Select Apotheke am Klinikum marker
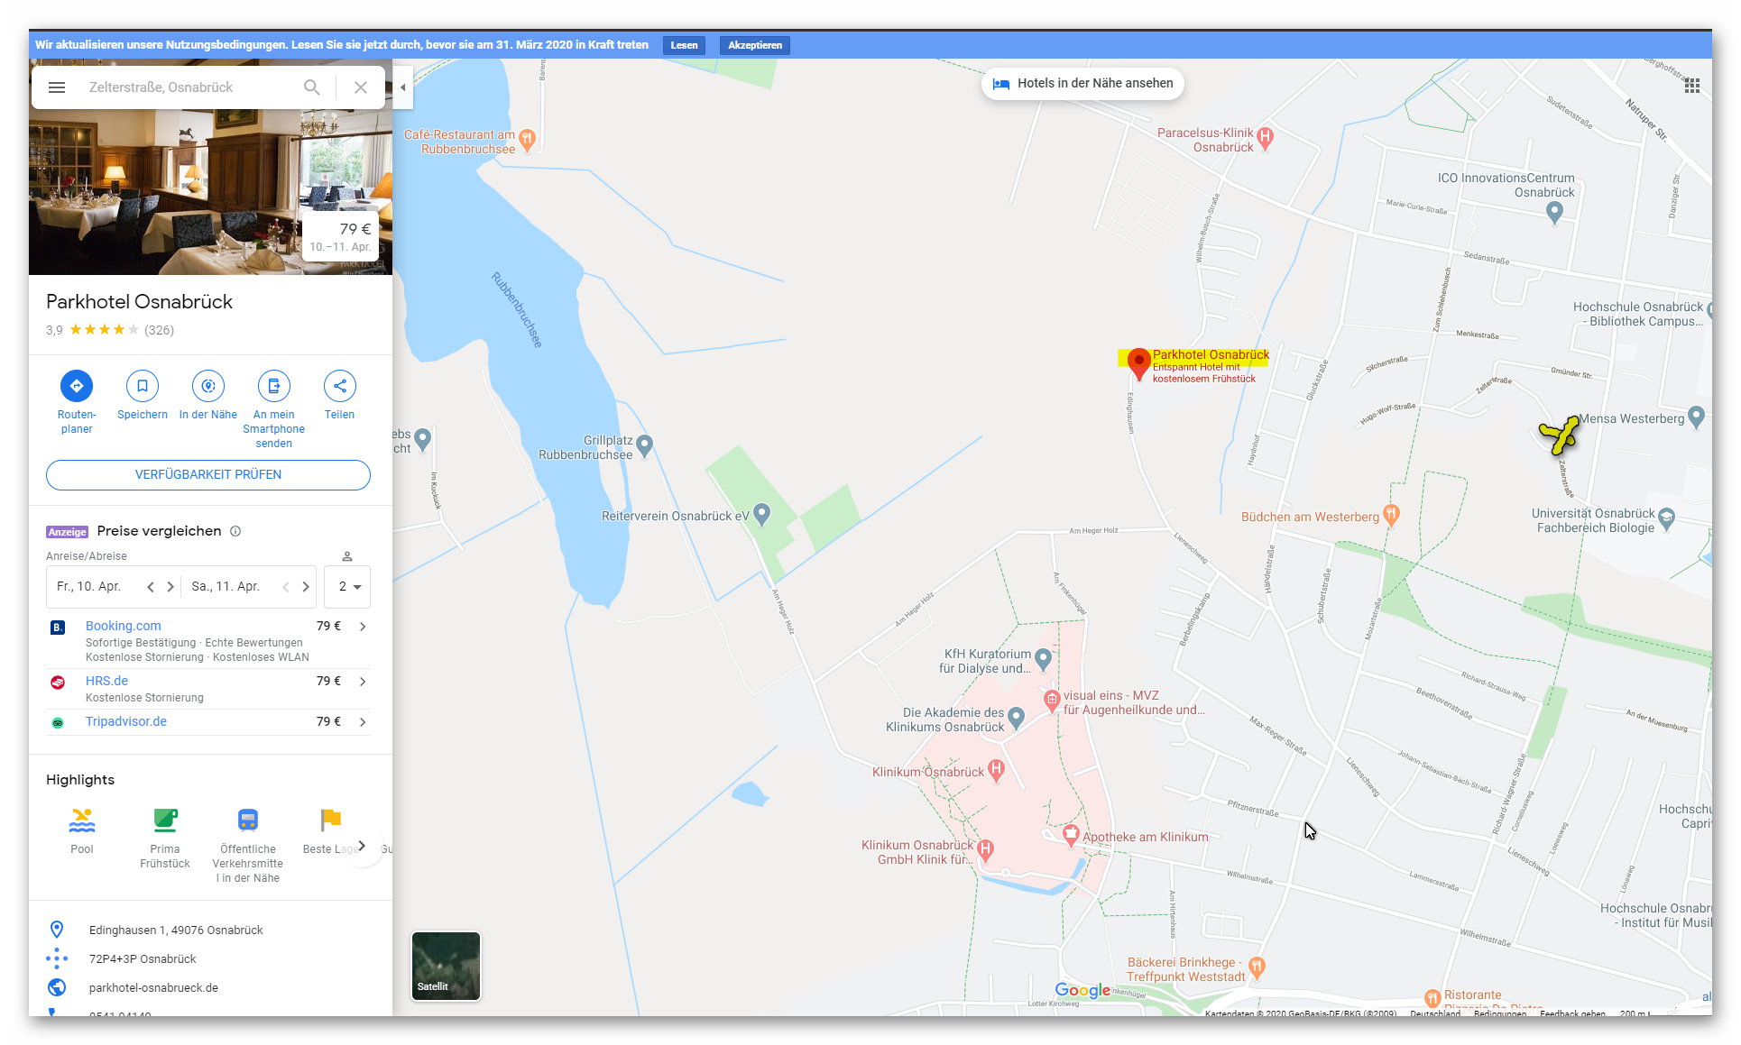Image resolution: width=1741 pixels, height=1045 pixels. [1071, 835]
